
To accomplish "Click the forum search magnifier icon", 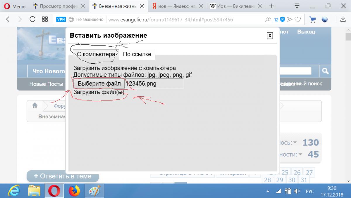I will 325,71.
